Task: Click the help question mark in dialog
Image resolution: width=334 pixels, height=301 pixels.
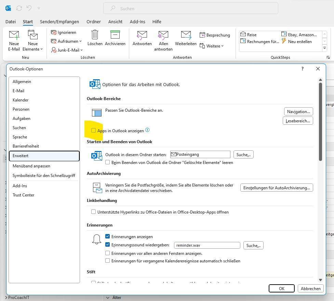Action: coord(303,69)
